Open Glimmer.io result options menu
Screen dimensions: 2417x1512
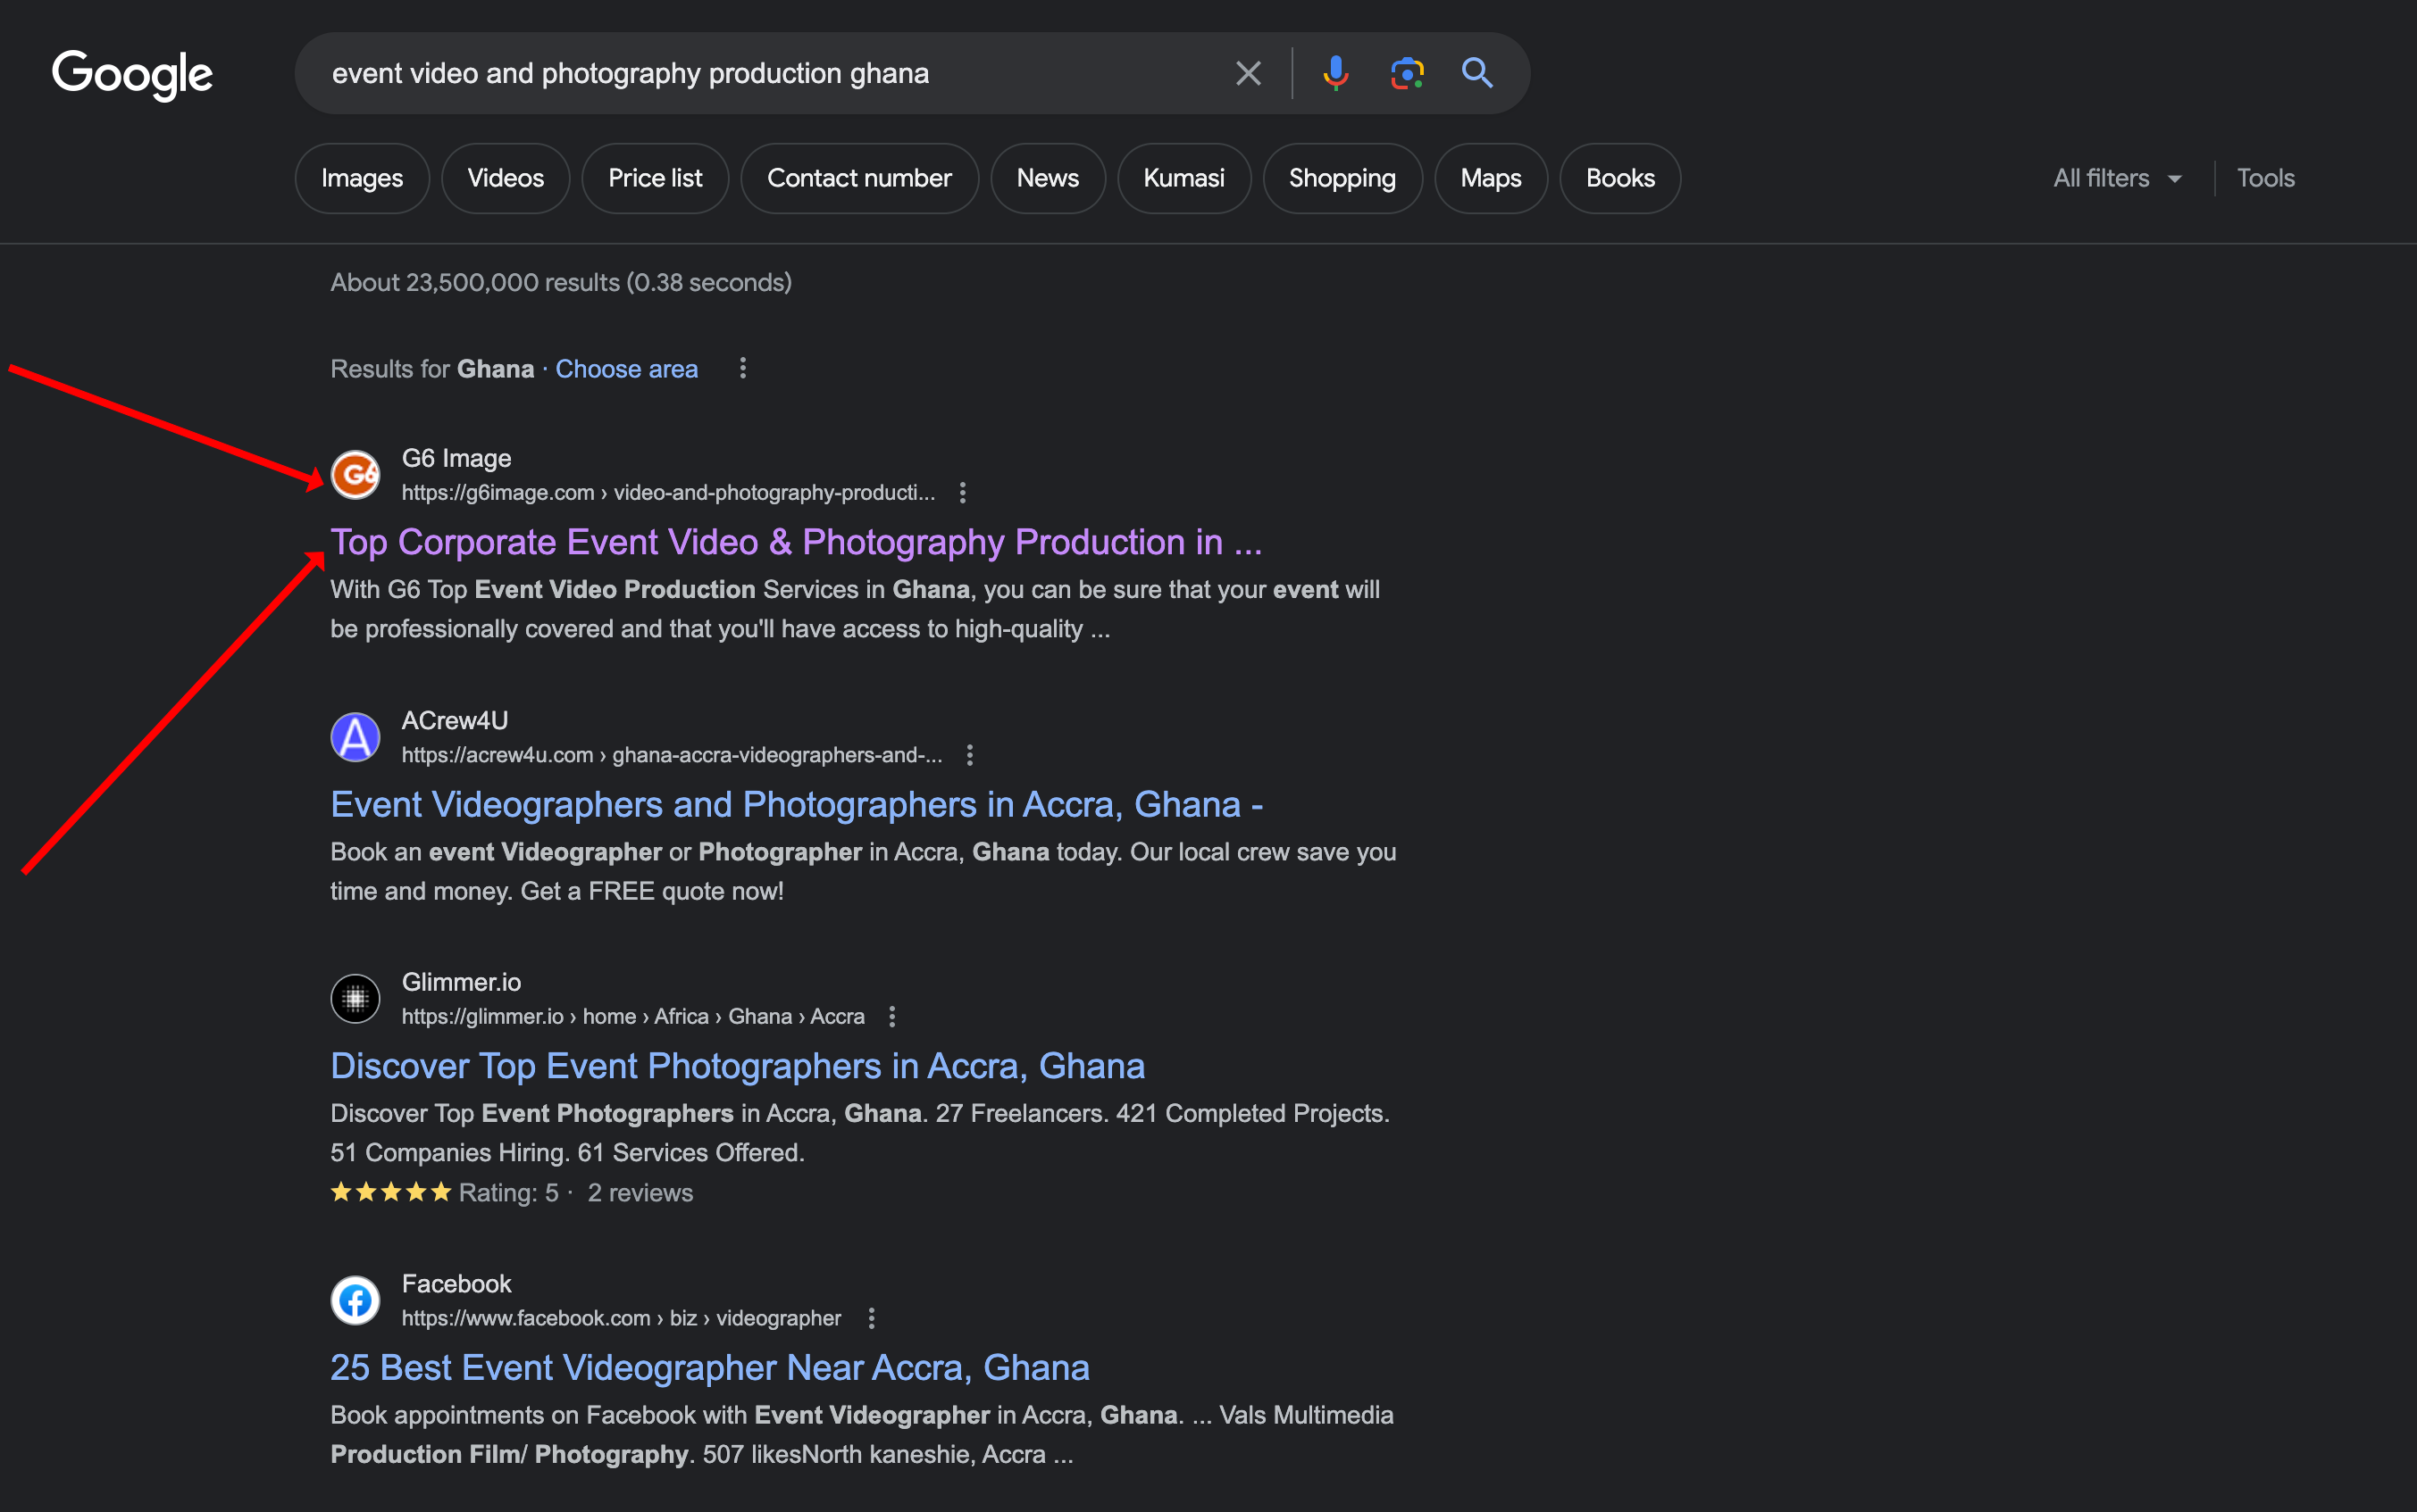(x=892, y=1016)
